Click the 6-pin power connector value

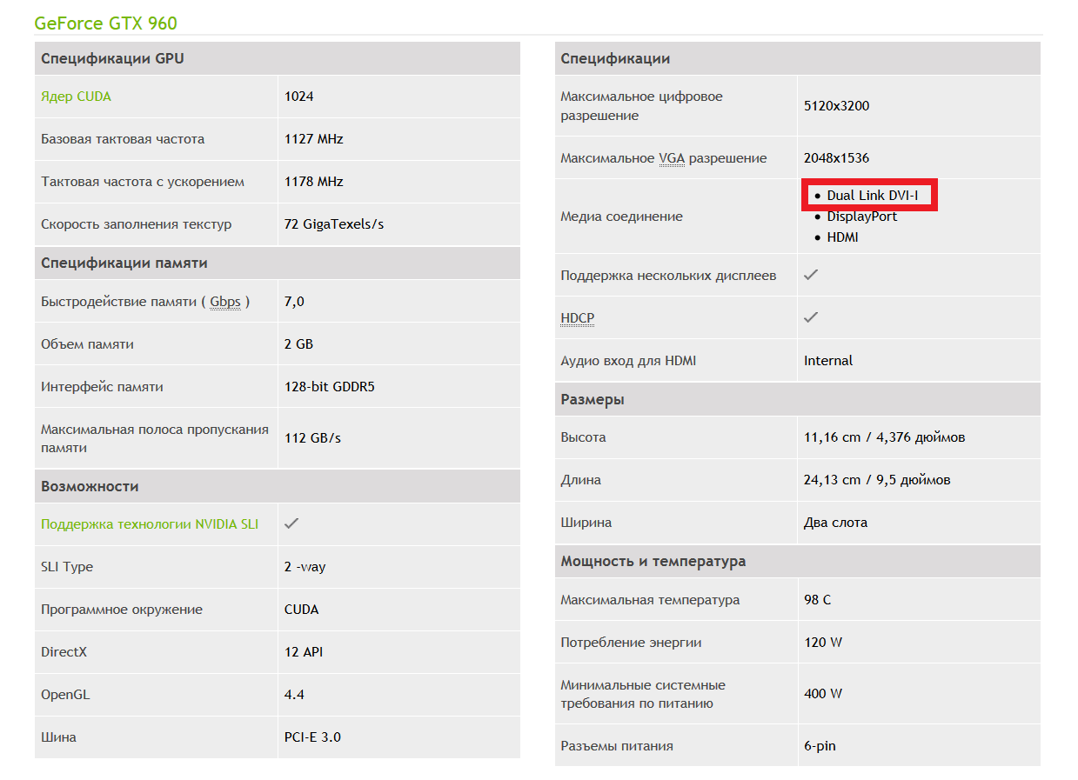pos(820,746)
